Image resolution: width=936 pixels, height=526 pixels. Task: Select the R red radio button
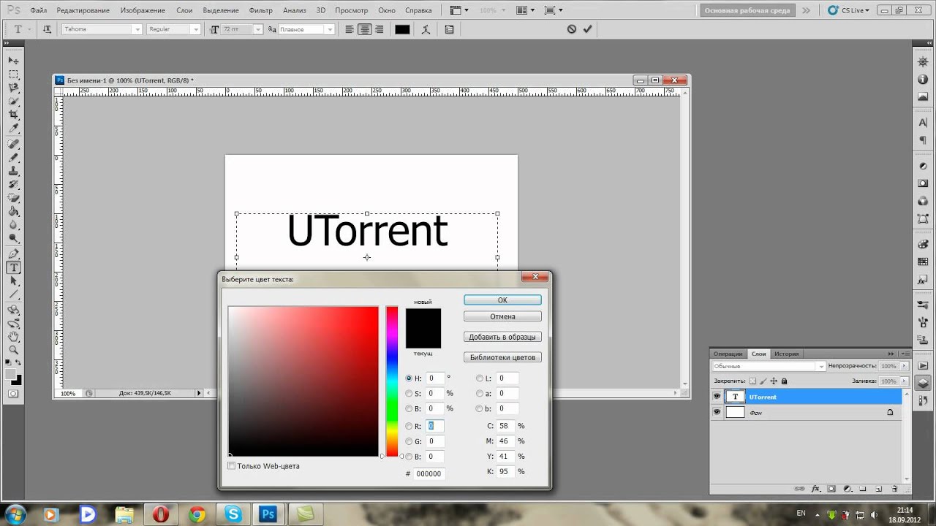pos(409,426)
